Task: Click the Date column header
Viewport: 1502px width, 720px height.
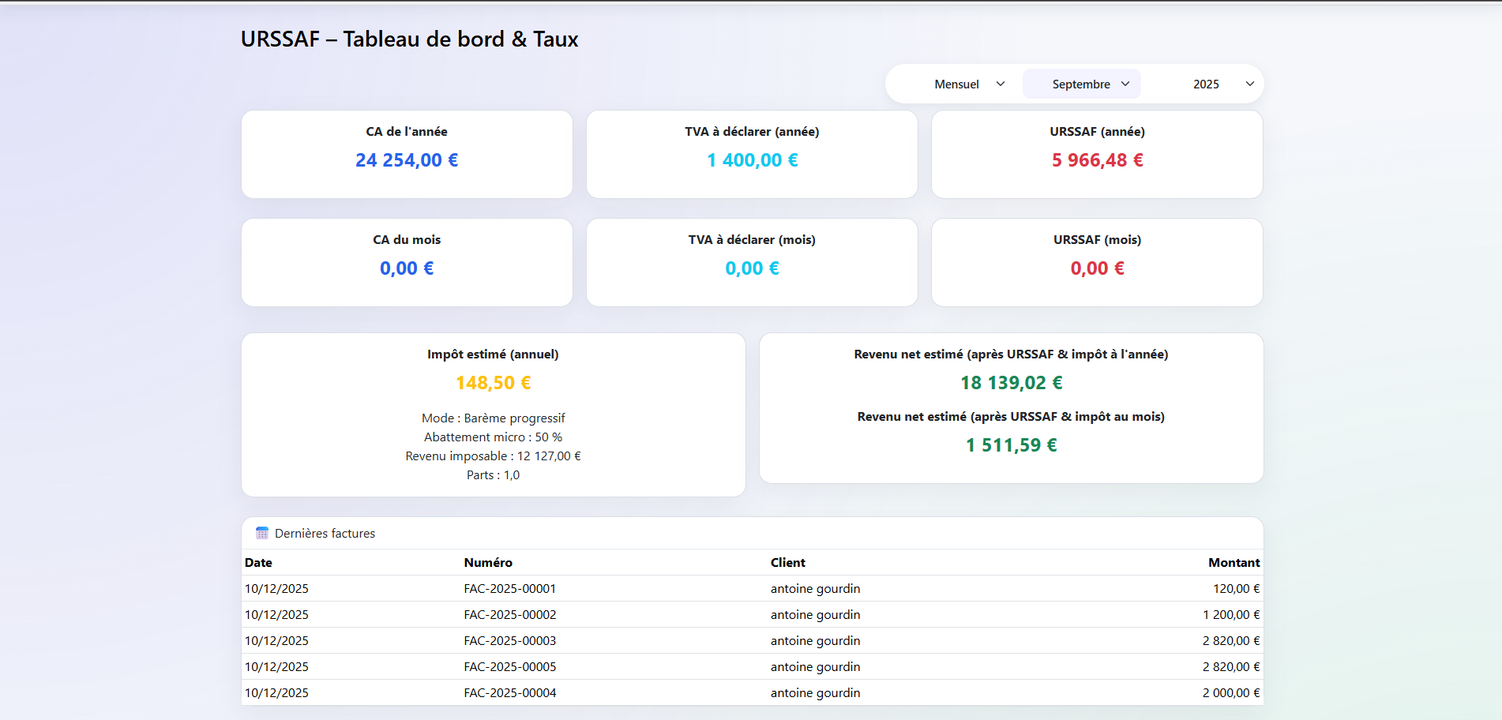Action: [x=258, y=562]
